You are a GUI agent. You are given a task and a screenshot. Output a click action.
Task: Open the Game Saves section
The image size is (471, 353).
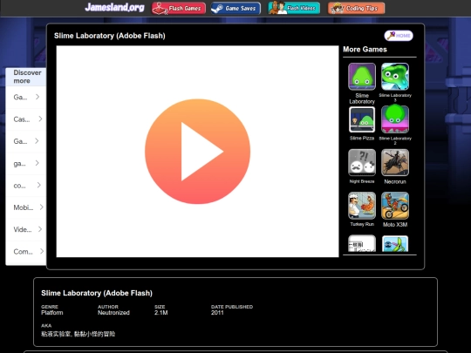click(x=235, y=8)
